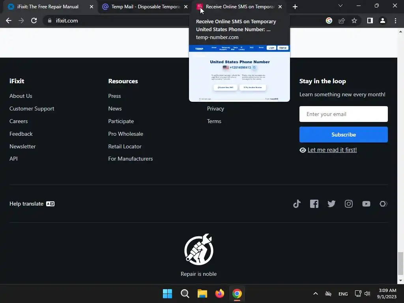The image size is (404, 303).
Task: Open clock and date in taskbar
Action: coord(387,294)
